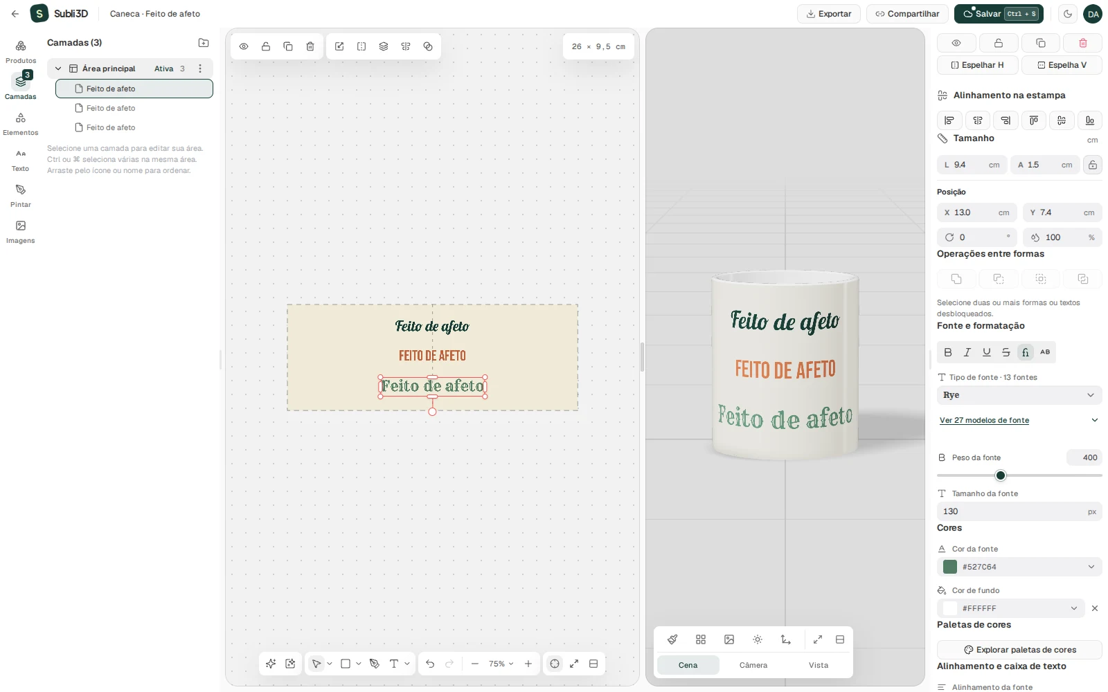Open the Imagens sidebar panel
This screenshot has height=692, width=1108.
click(21, 232)
